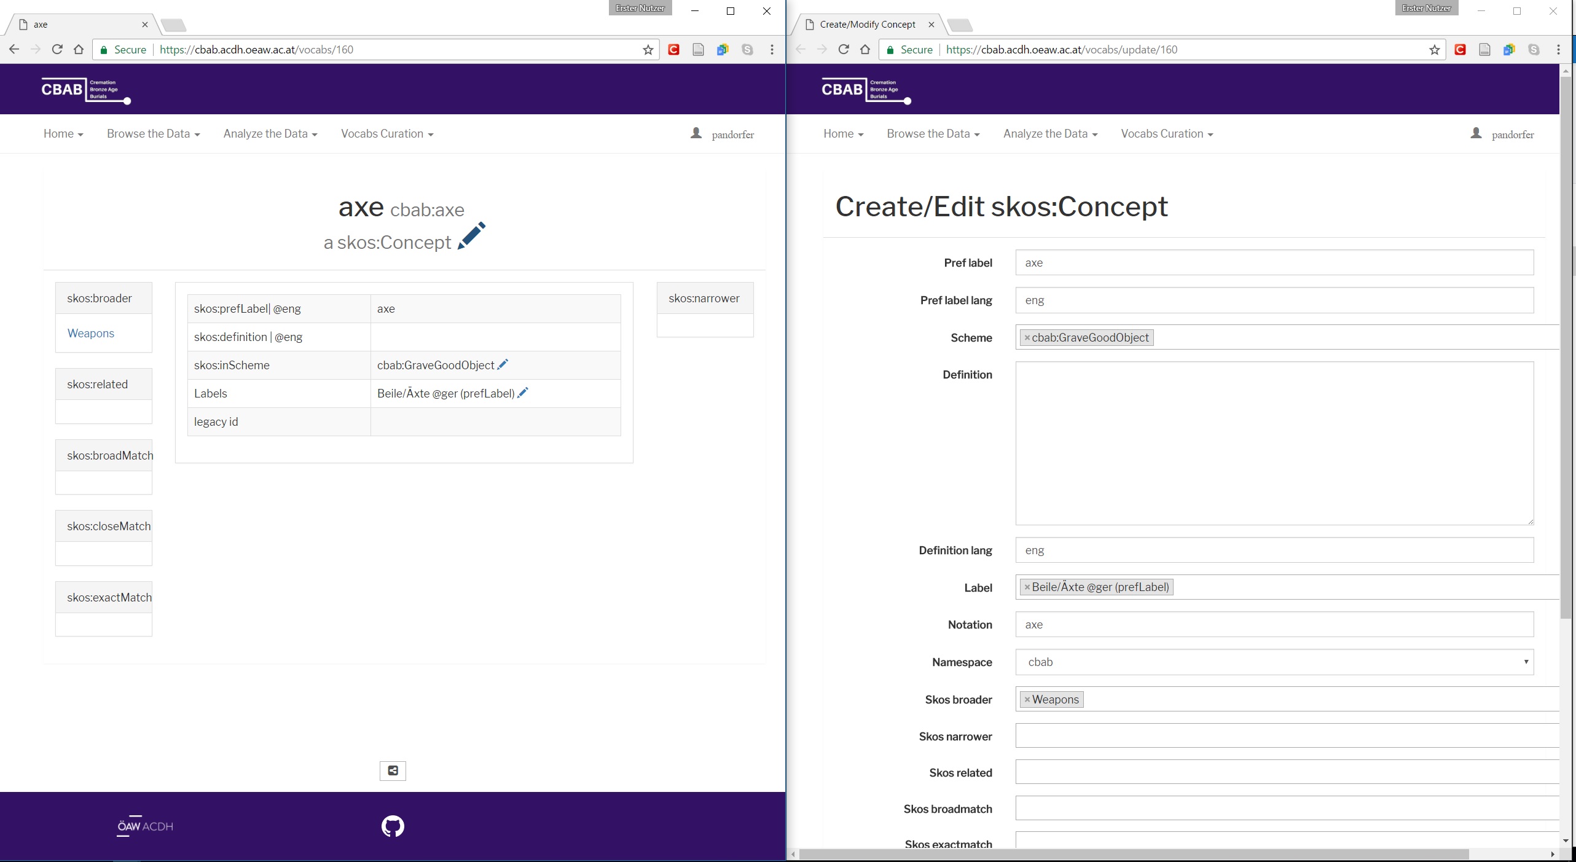The height and width of the screenshot is (862, 1576).
Task: Bookmark the axe page with star icon
Action: coord(648,50)
